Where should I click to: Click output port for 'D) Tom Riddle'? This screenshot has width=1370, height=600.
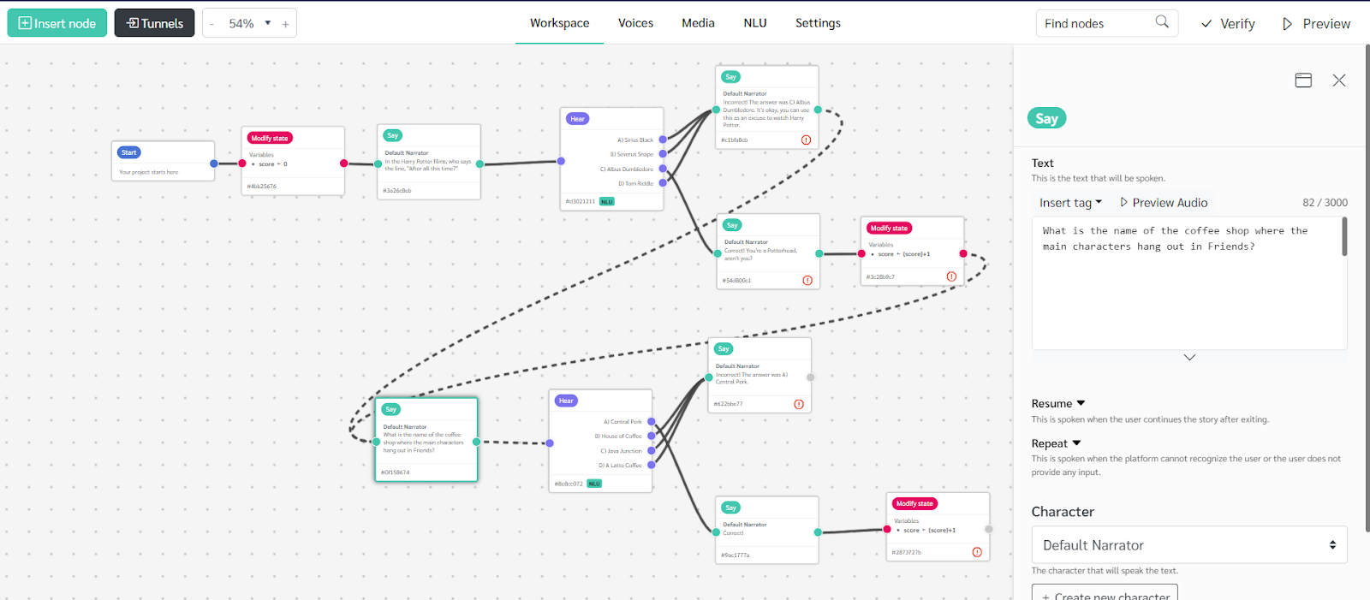point(663,183)
